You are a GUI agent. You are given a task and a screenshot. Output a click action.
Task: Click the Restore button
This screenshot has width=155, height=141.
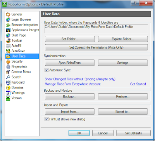[123, 96]
